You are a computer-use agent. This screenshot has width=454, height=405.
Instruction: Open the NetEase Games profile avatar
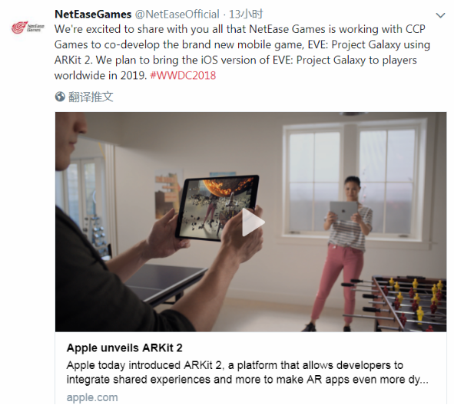(x=28, y=28)
